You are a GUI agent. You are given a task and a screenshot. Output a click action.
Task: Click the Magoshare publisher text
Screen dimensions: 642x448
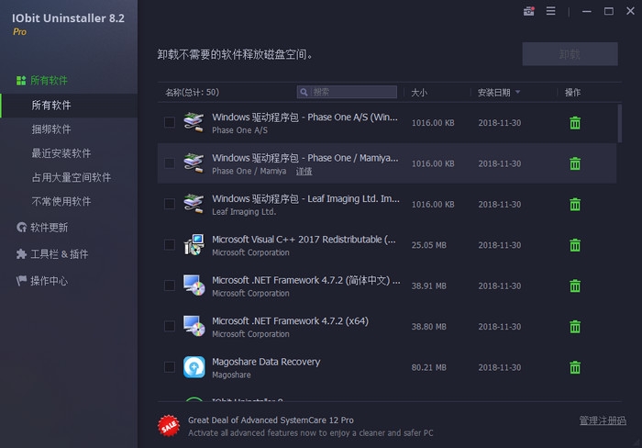tap(231, 375)
